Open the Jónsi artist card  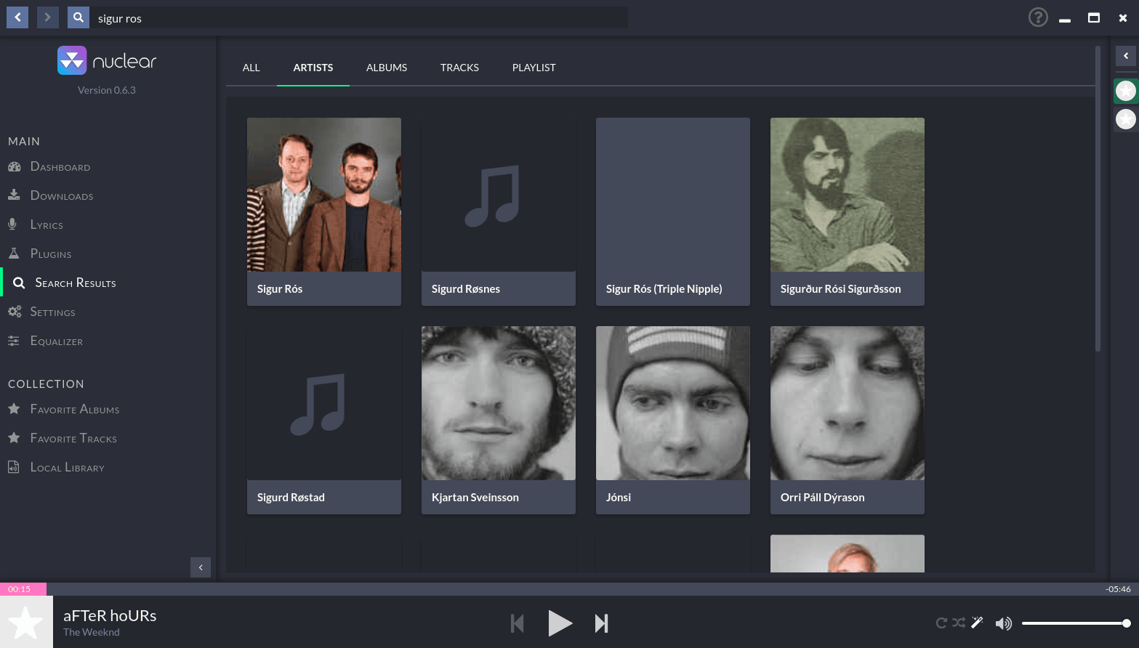pos(673,420)
